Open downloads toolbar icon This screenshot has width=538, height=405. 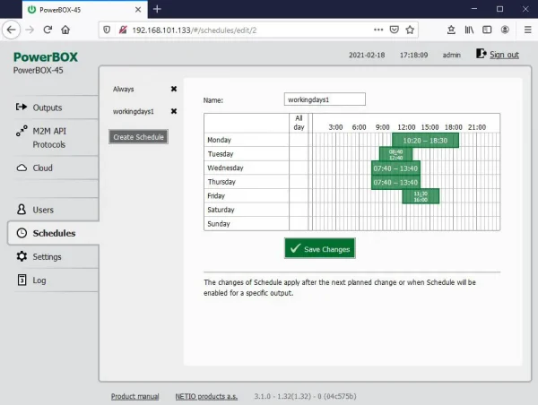pyautogui.click(x=451, y=30)
